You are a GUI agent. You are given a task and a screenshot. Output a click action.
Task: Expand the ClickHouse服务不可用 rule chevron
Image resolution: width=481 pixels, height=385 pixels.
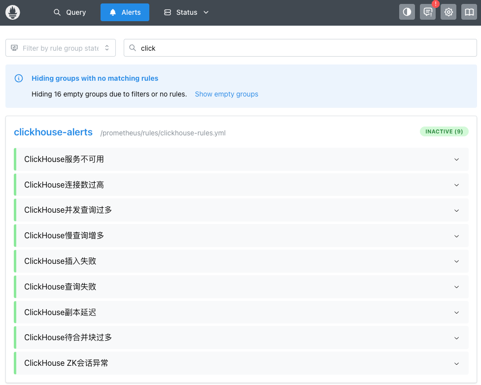pos(456,160)
